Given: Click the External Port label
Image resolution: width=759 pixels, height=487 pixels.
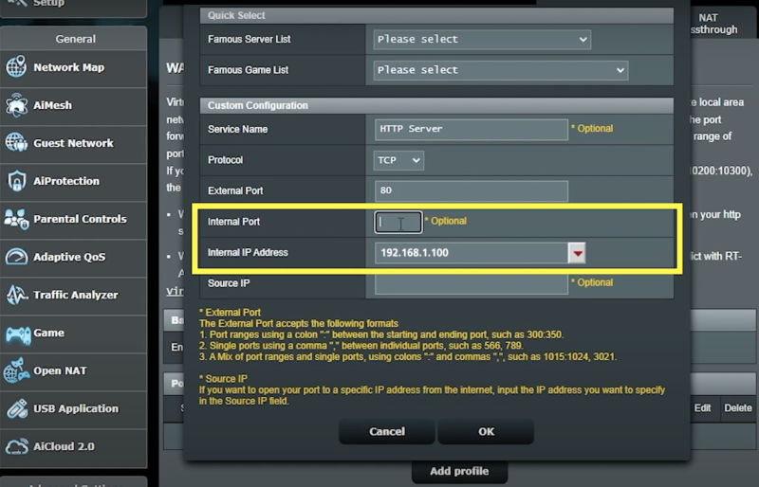Looking at the screenshot, I should [x=235, y=190].
